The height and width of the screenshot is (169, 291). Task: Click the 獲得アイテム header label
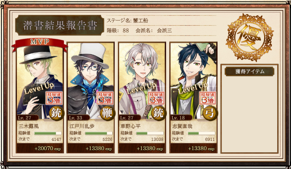(x=249, y=72)
